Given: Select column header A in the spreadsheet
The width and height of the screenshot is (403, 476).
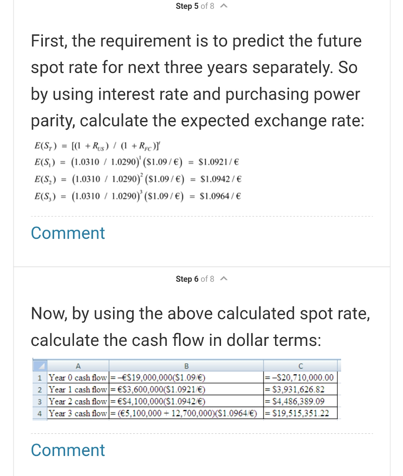Looking at the screenshot, I should (x=78, y=365).
